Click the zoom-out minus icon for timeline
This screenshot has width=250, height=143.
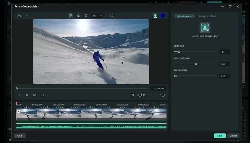click(x=140, y=95)
